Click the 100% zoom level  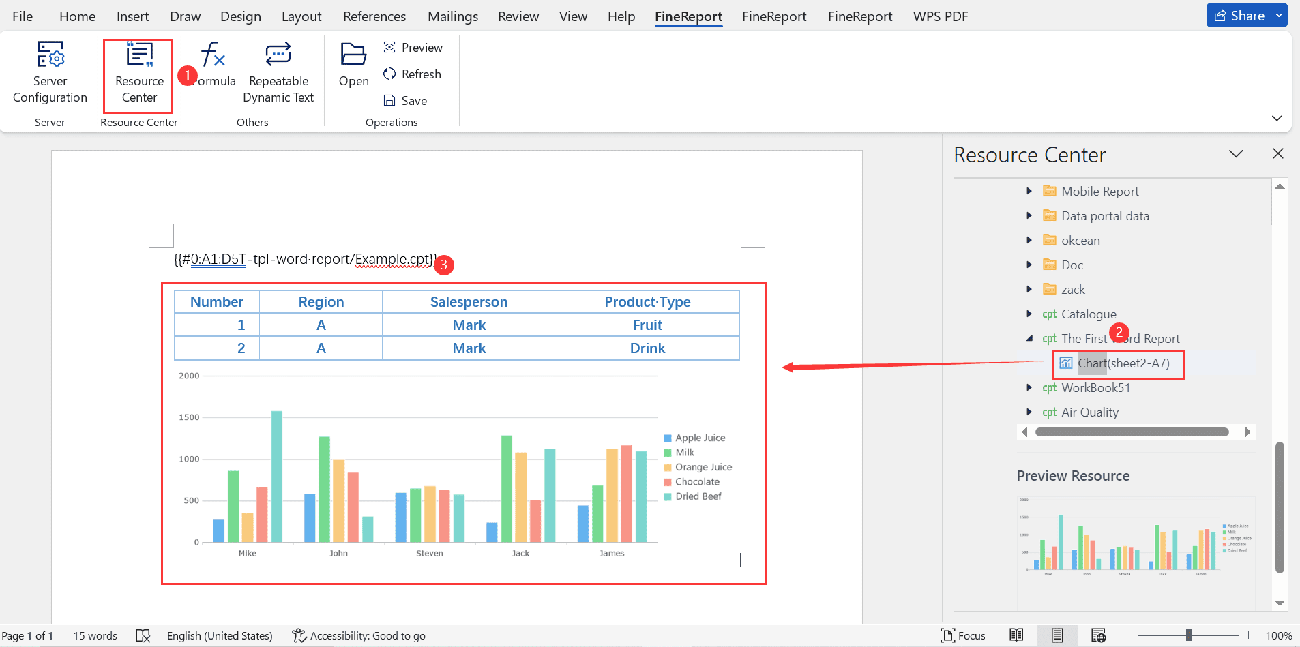1279,635
